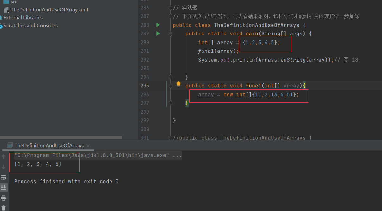Click the func1 declaration name on line 295
The height and width of the screenshot is (211, 382).
tap(254, 86)
